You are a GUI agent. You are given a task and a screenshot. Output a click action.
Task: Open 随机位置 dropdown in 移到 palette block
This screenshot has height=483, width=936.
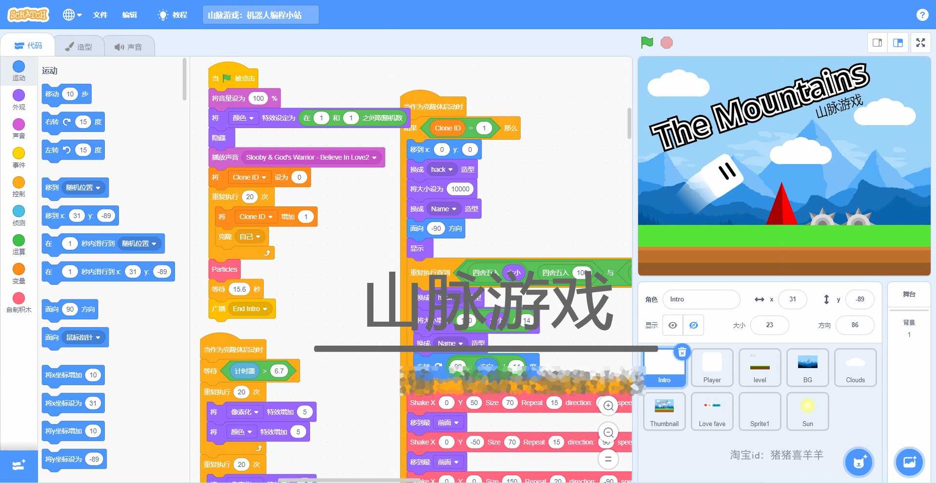click(x=83, y=187)
